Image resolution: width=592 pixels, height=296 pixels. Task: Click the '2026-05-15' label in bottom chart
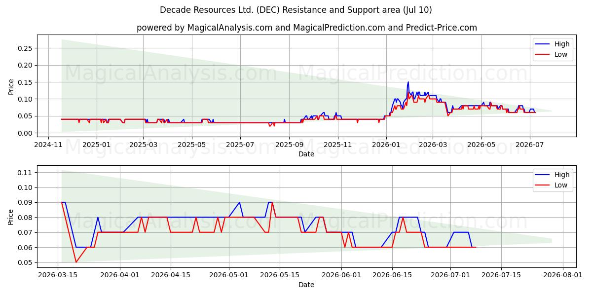(280, 276)
